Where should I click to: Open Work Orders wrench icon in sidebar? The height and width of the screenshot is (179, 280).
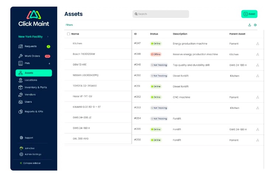click(x=21, y=56)
